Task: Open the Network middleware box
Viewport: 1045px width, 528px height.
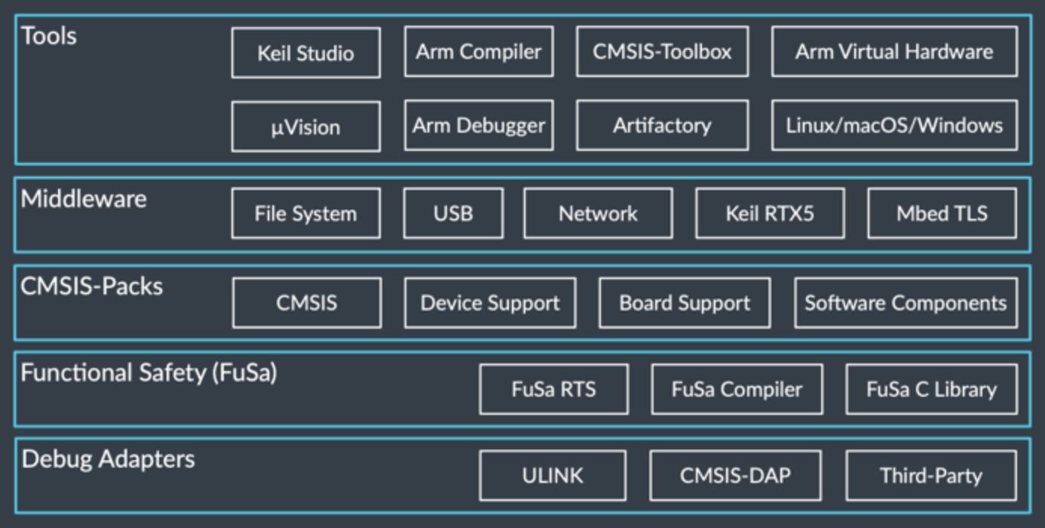Action: [x=598, y=213]
